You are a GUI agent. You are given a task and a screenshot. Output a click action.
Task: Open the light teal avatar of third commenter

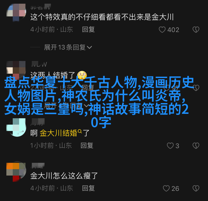pos(16,127)
